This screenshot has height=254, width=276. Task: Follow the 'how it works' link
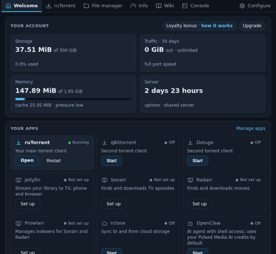[x=217, y=26]
